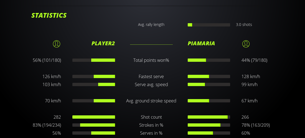Click PLAYER2's Serve avg. speed bar
305x138 pixels.
tap(94, 84)
